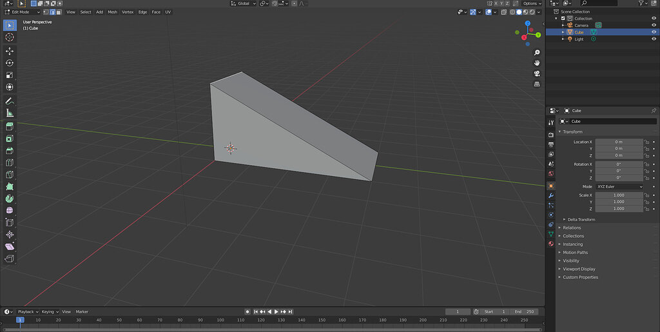
Task: Select the Rotate tool
Action: (x=10, y=63)
